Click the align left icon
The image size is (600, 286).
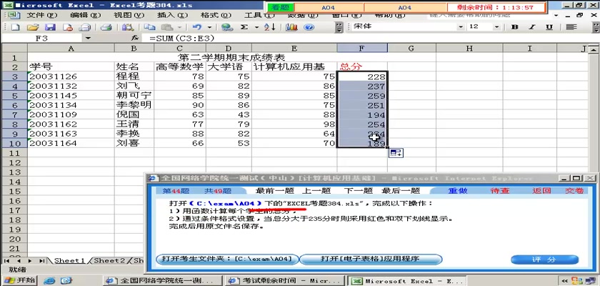pos(571,26)
